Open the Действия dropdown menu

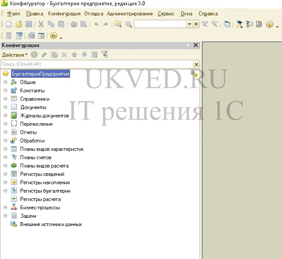[15, 55]
